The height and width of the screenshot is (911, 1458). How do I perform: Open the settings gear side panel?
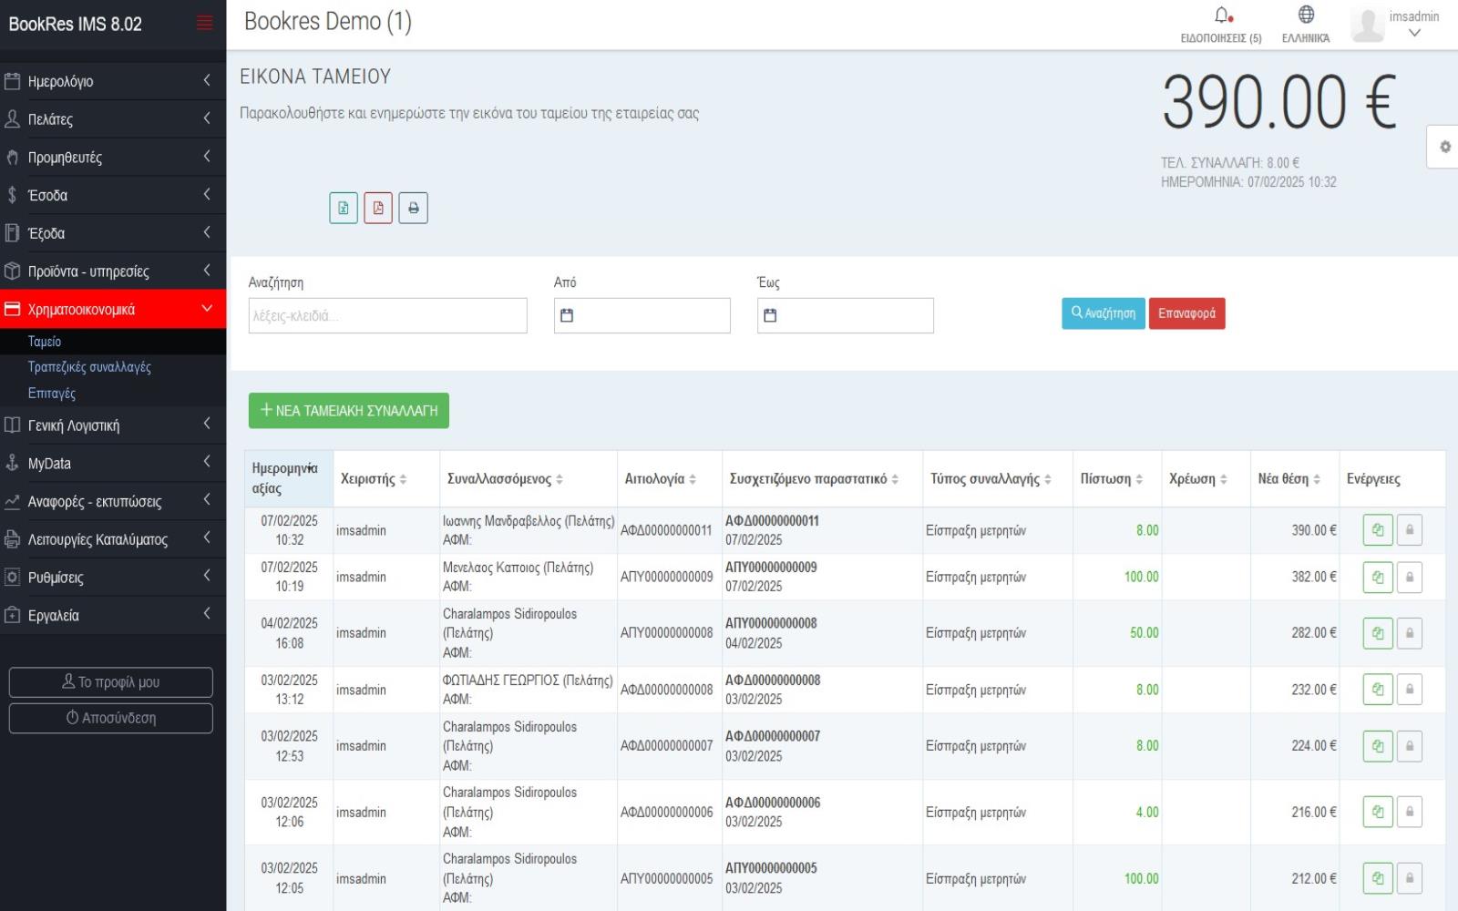pyautogui.click(x=1444, y=147)
